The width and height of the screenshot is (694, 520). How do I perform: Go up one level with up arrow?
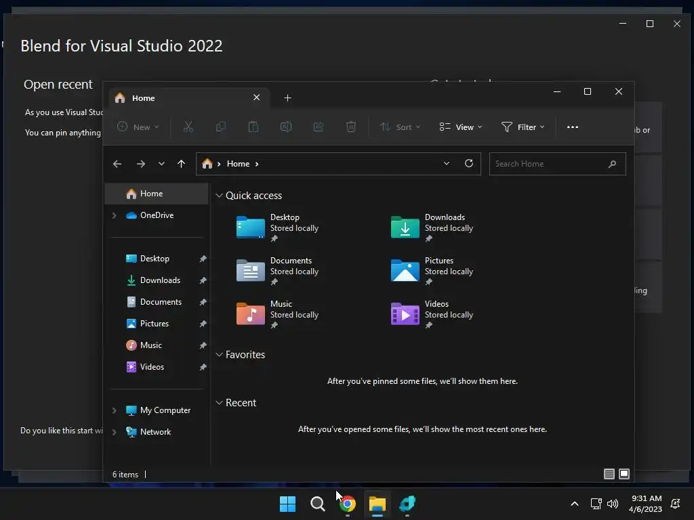(x=181, y=164)
